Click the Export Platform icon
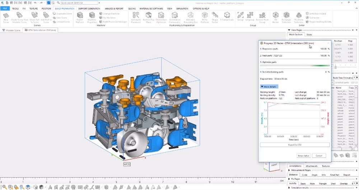This screenshot has height=190, width=359. coord(80,15)
